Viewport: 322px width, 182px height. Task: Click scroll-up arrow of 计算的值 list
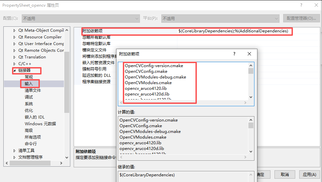(x=251, y=120)
